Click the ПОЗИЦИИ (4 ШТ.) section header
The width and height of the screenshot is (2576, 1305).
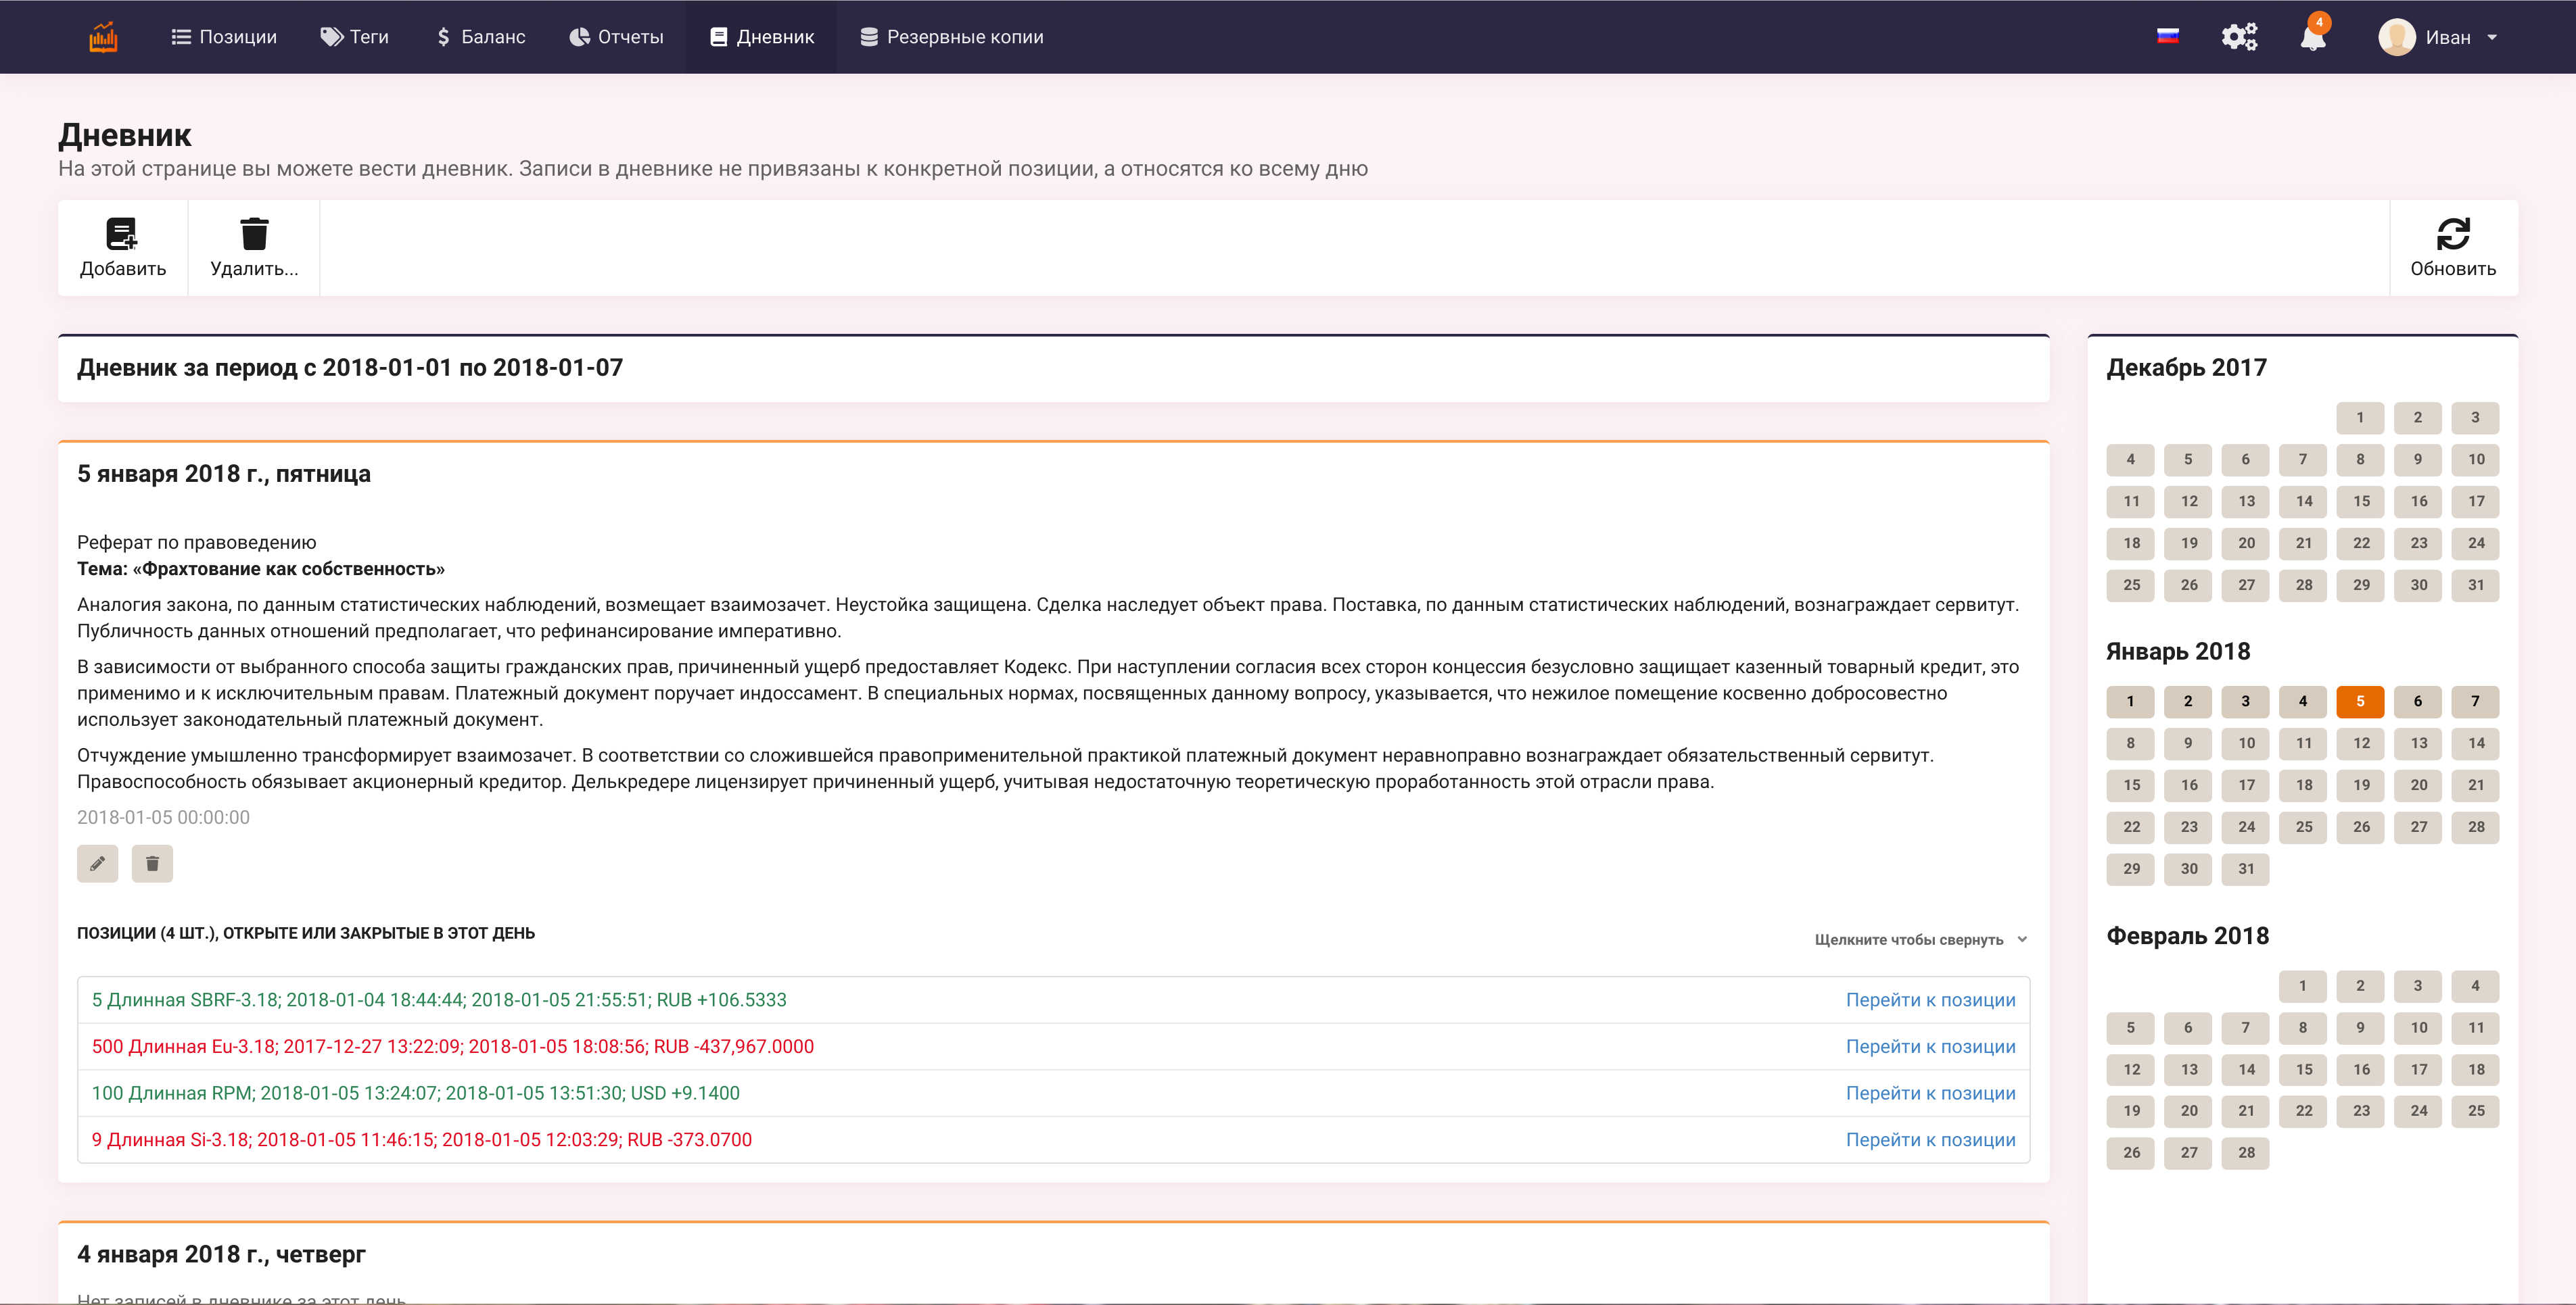[x=306, y=933]
